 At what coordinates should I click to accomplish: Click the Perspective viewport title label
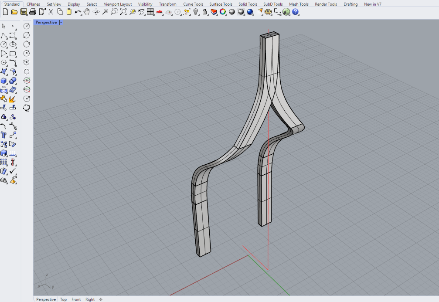[x=46, y=22]
